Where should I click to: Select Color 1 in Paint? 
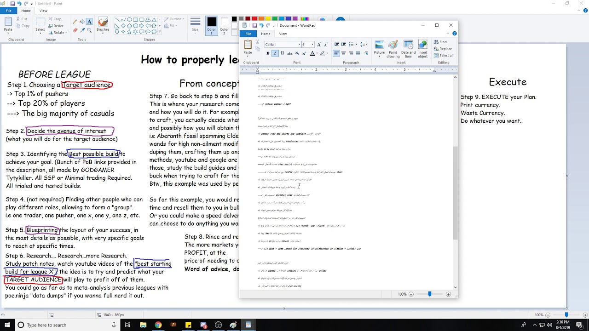(x=211, y=26)
